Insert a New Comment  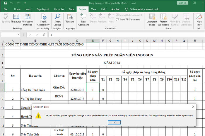pyautogui.click(x=83, y=20)
